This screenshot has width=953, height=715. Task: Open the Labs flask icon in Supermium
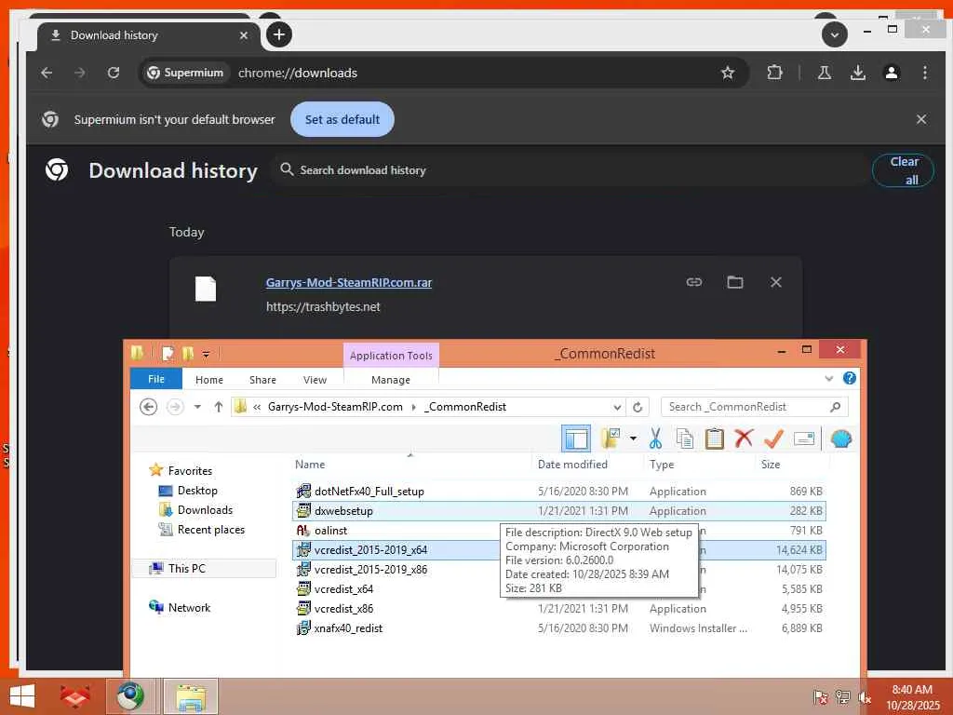tap(825, 73)
